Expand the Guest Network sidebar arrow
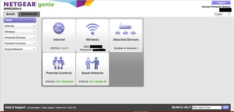The height and width of the screenshot is (112, 234). coord(34,49)
